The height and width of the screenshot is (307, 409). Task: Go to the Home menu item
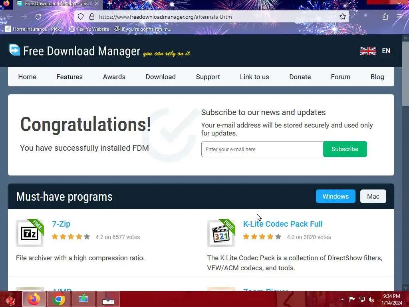pos(27,77)
